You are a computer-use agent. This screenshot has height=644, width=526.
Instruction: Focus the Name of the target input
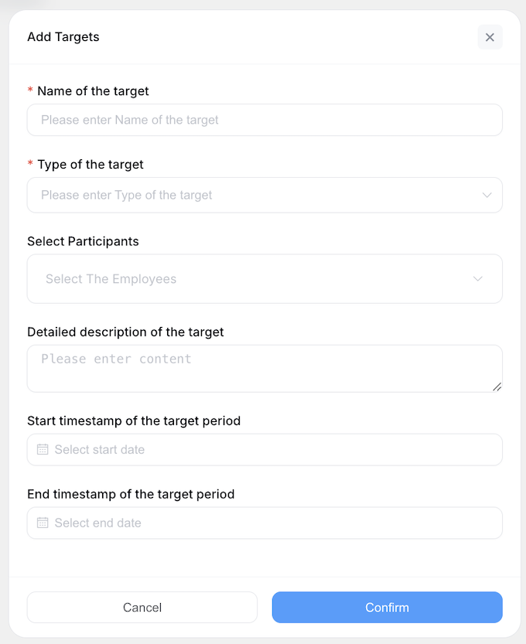pos(265,120)
